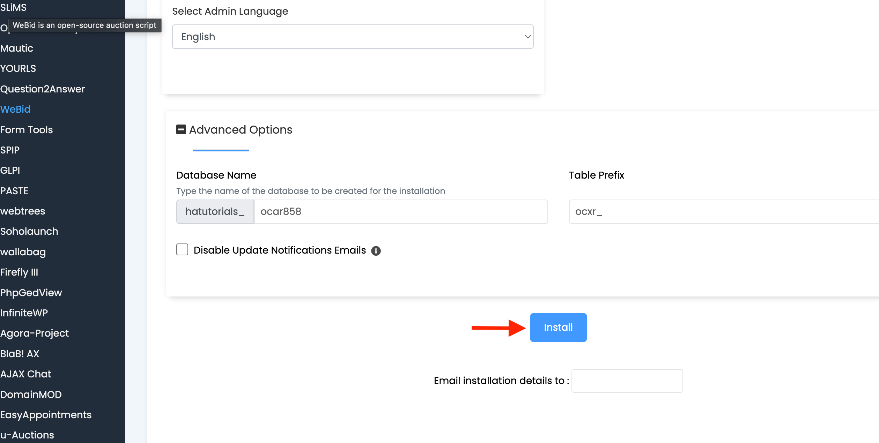
Task: Open SPIP in the script list
Action: tap(10, 150)
